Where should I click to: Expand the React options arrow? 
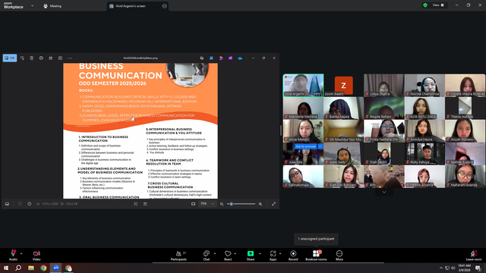pyautogui.click(x=235, y=253)
